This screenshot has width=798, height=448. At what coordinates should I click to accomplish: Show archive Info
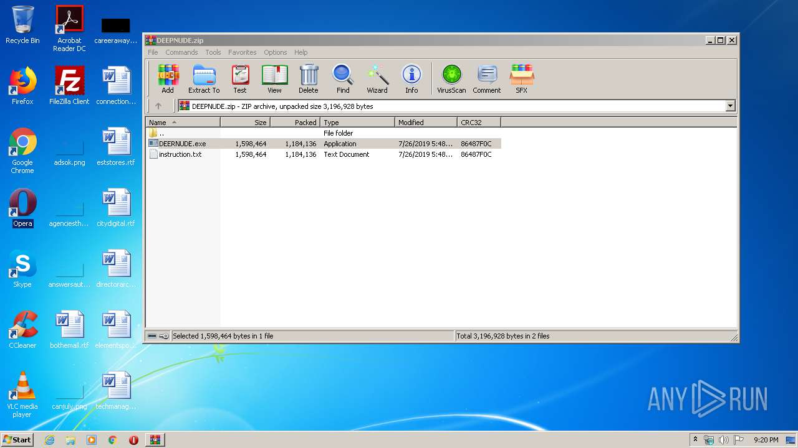tap(411, 79)
